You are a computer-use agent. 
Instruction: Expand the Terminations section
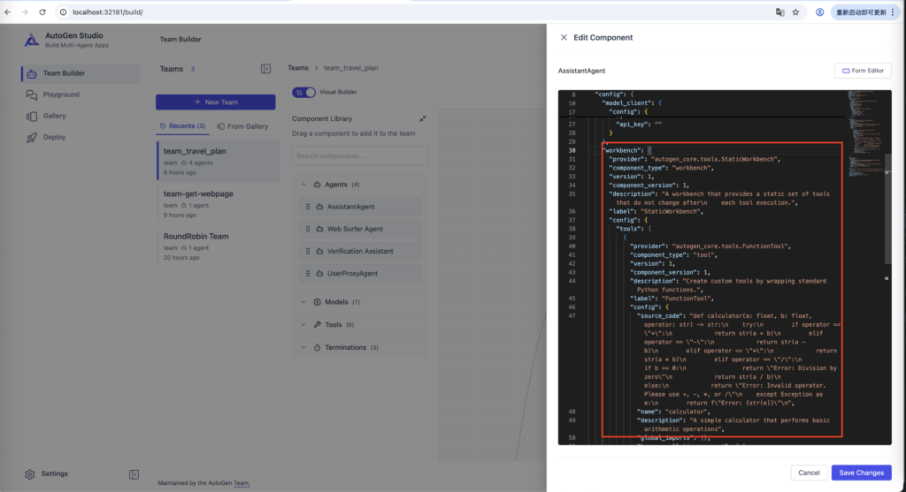(x=303, y=348)
